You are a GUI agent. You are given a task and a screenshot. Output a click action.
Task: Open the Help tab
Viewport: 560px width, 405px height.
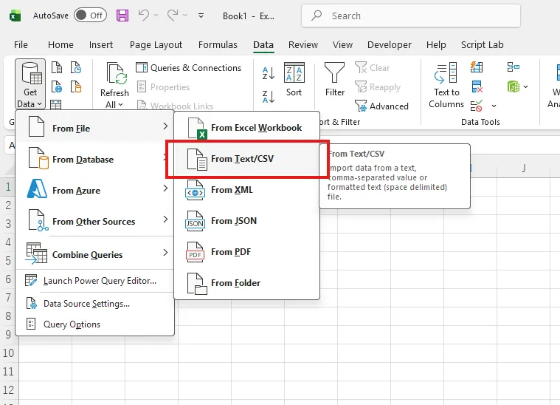coord(436,45)
